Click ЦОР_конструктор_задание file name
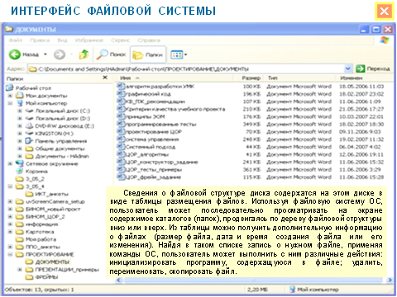The image size is (397, 297). coord(162,162)
